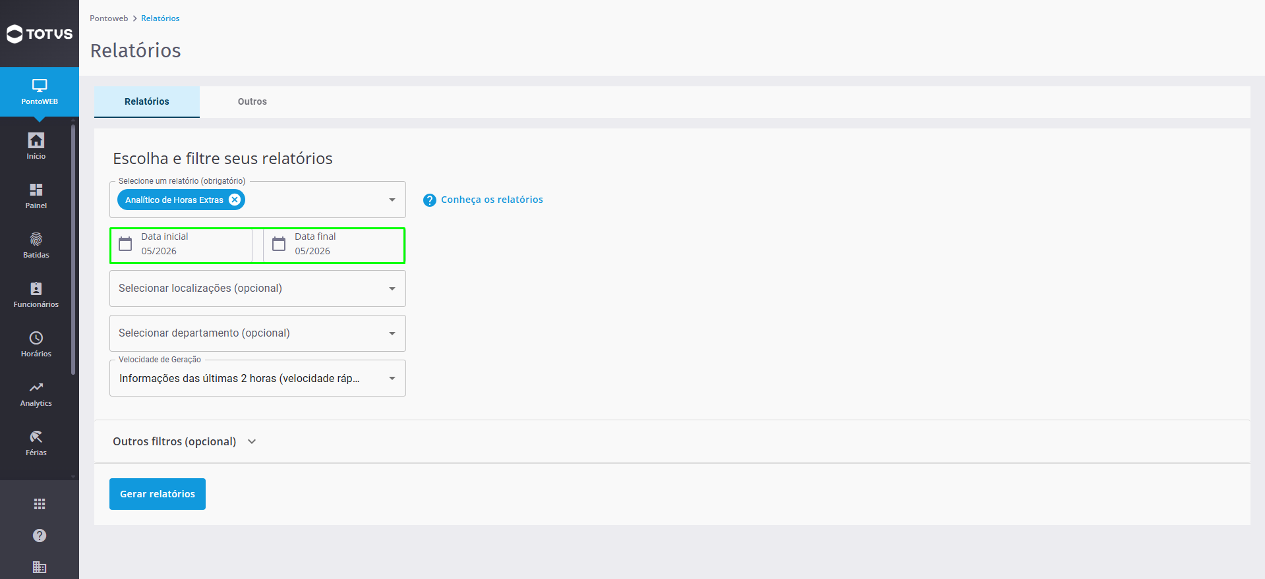Click the Gerar relatórios button
This screenshot has width=1265, height=579.
click(x=158, y=494)
